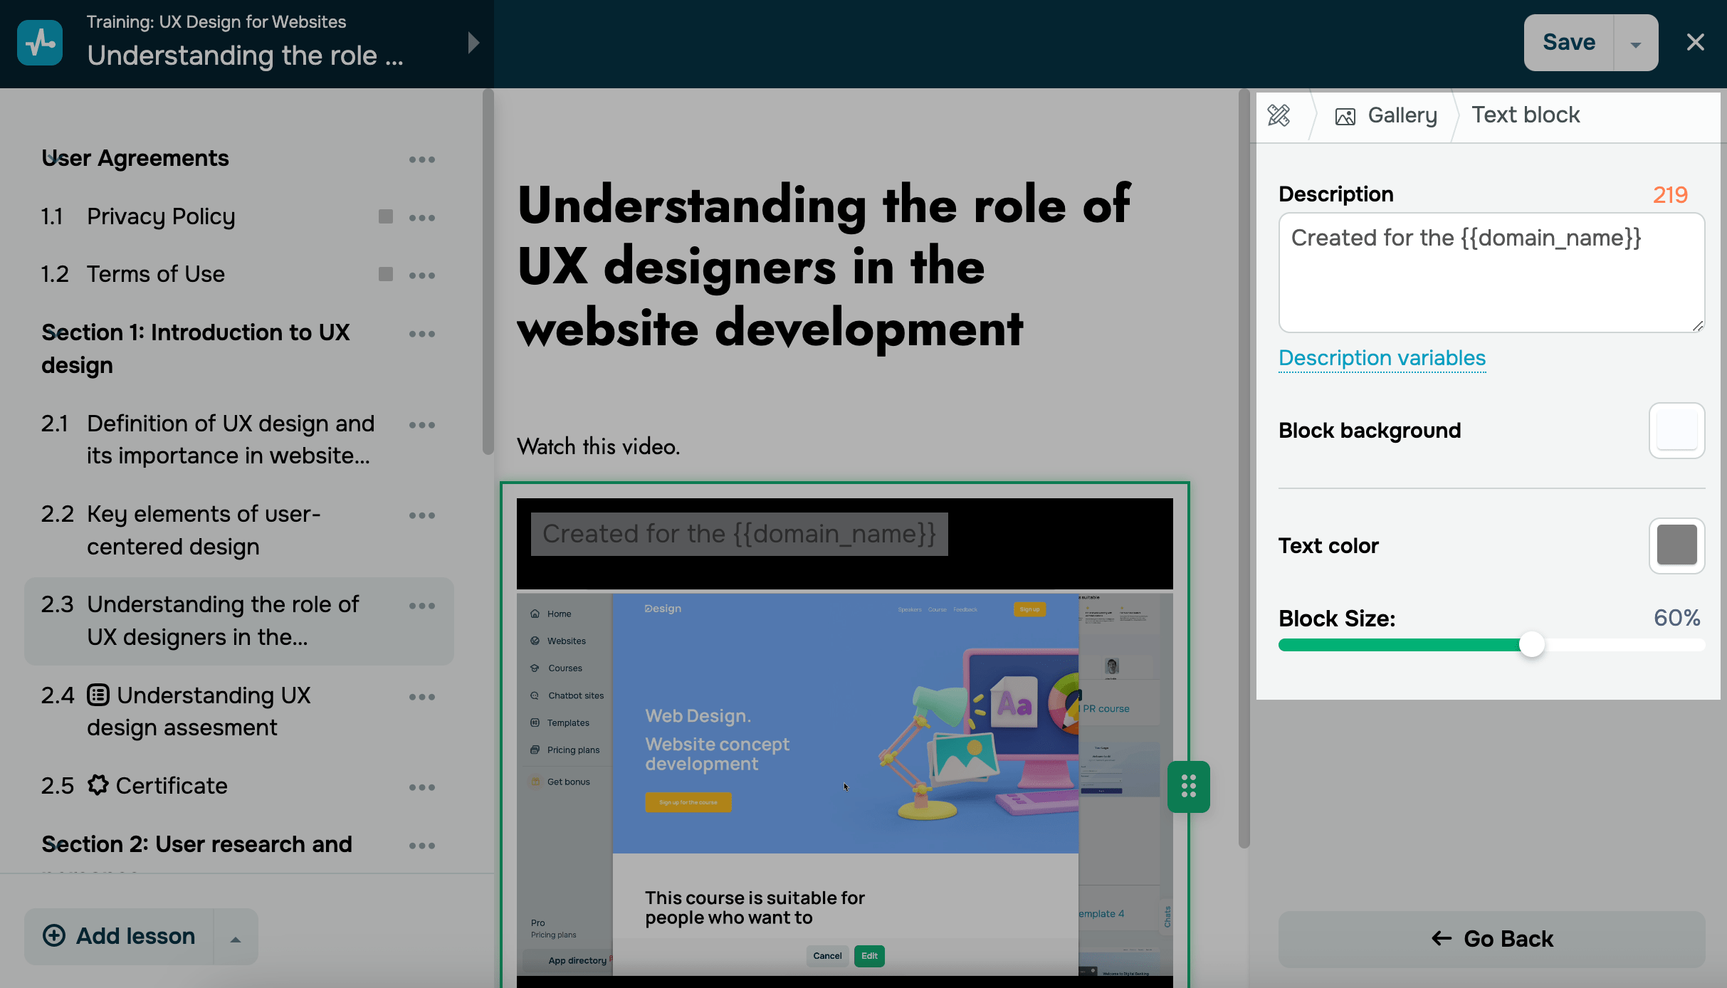Open options menu for User Agreements

[422, 159]
